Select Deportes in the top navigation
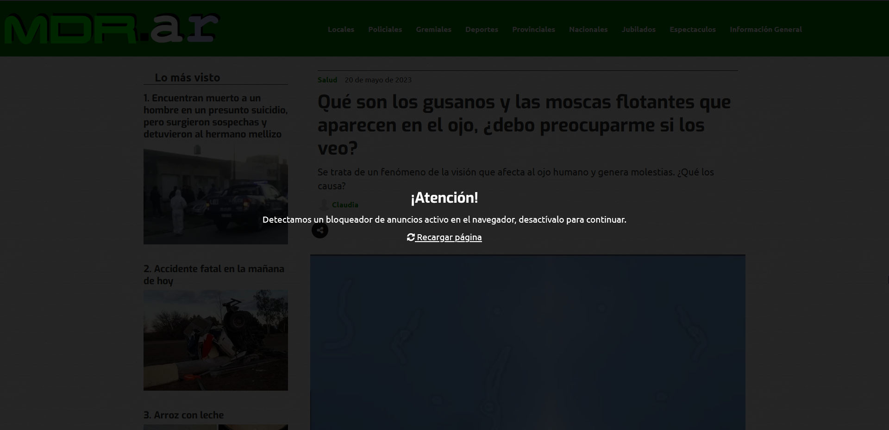The width and height of the screenshot is (889, 430). [482, 29]
